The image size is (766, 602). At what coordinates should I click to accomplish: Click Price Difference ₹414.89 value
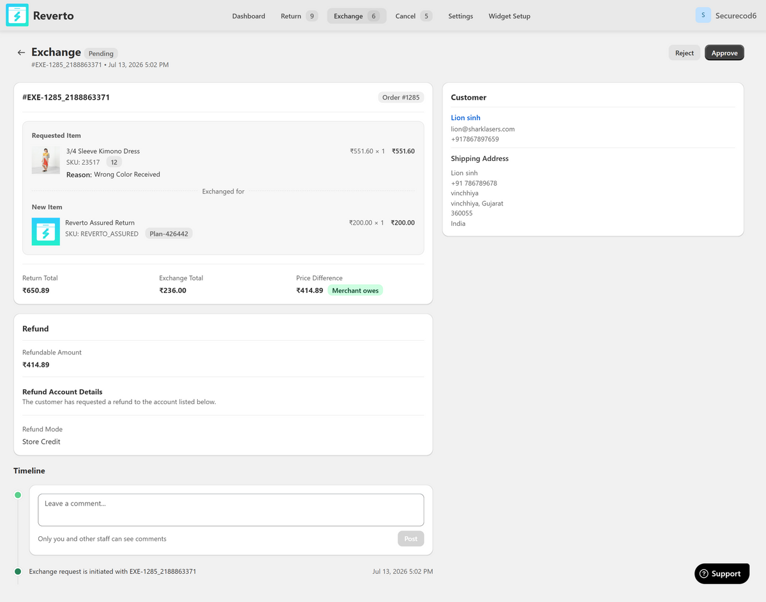tap(310, 290)
